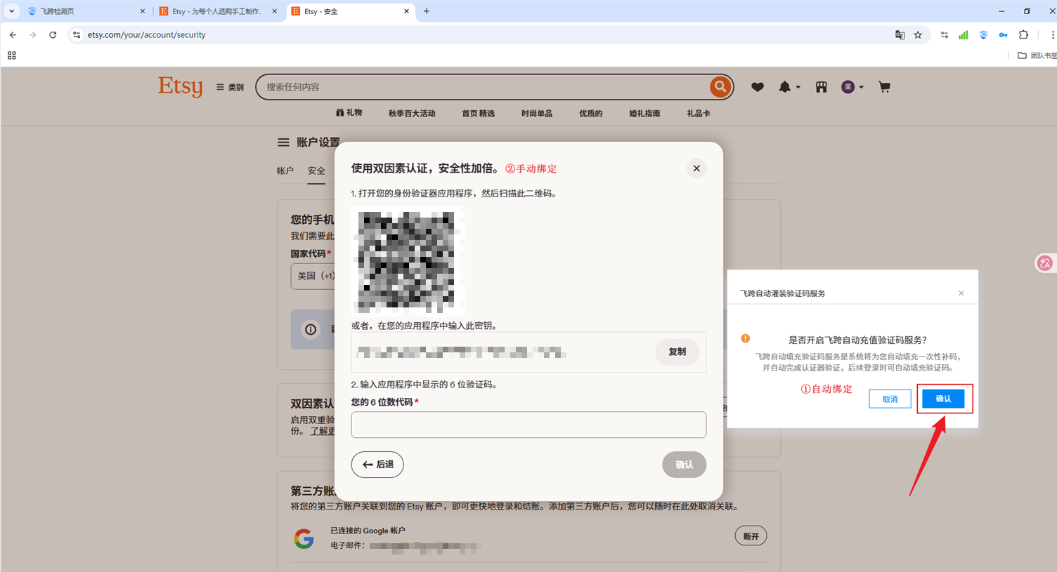Bookmark this page with the star
1057x572 pixels.
[918, 34]
